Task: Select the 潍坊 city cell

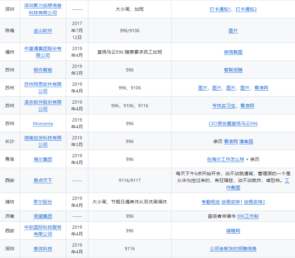Action: (x=10, y=202)
